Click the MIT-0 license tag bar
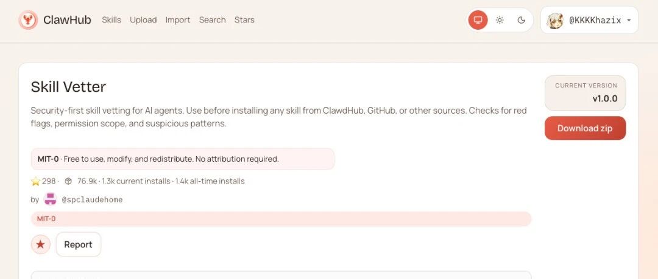 pyautogui.click(x=281, y=219)
